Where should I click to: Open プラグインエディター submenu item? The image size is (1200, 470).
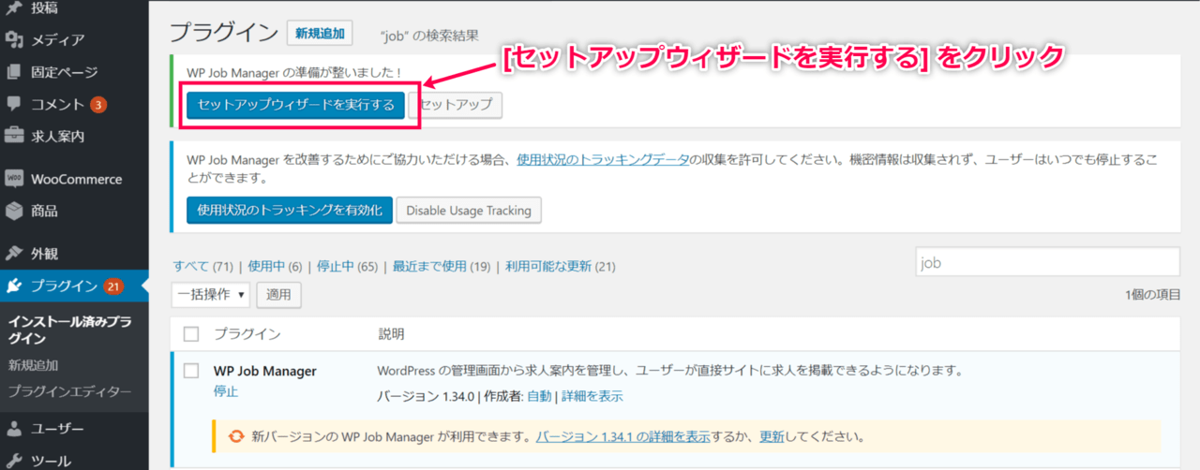point(69,391)
